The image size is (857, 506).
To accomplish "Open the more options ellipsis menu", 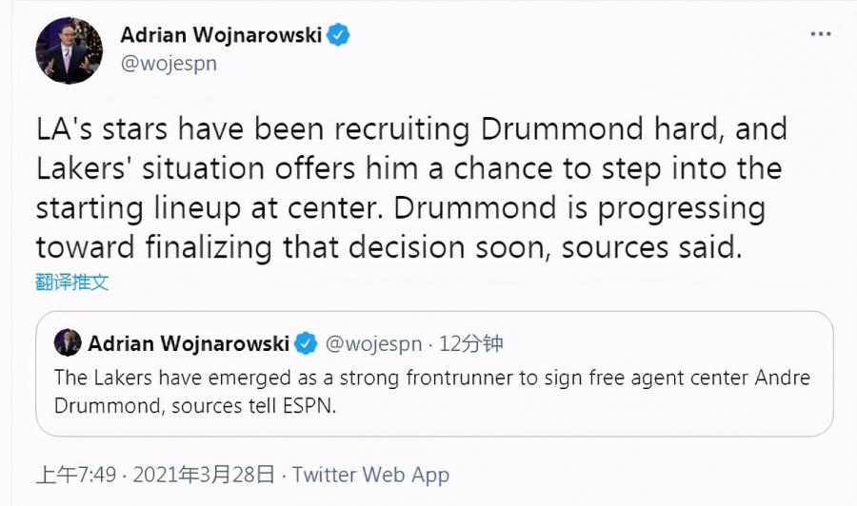I will 820,34.
